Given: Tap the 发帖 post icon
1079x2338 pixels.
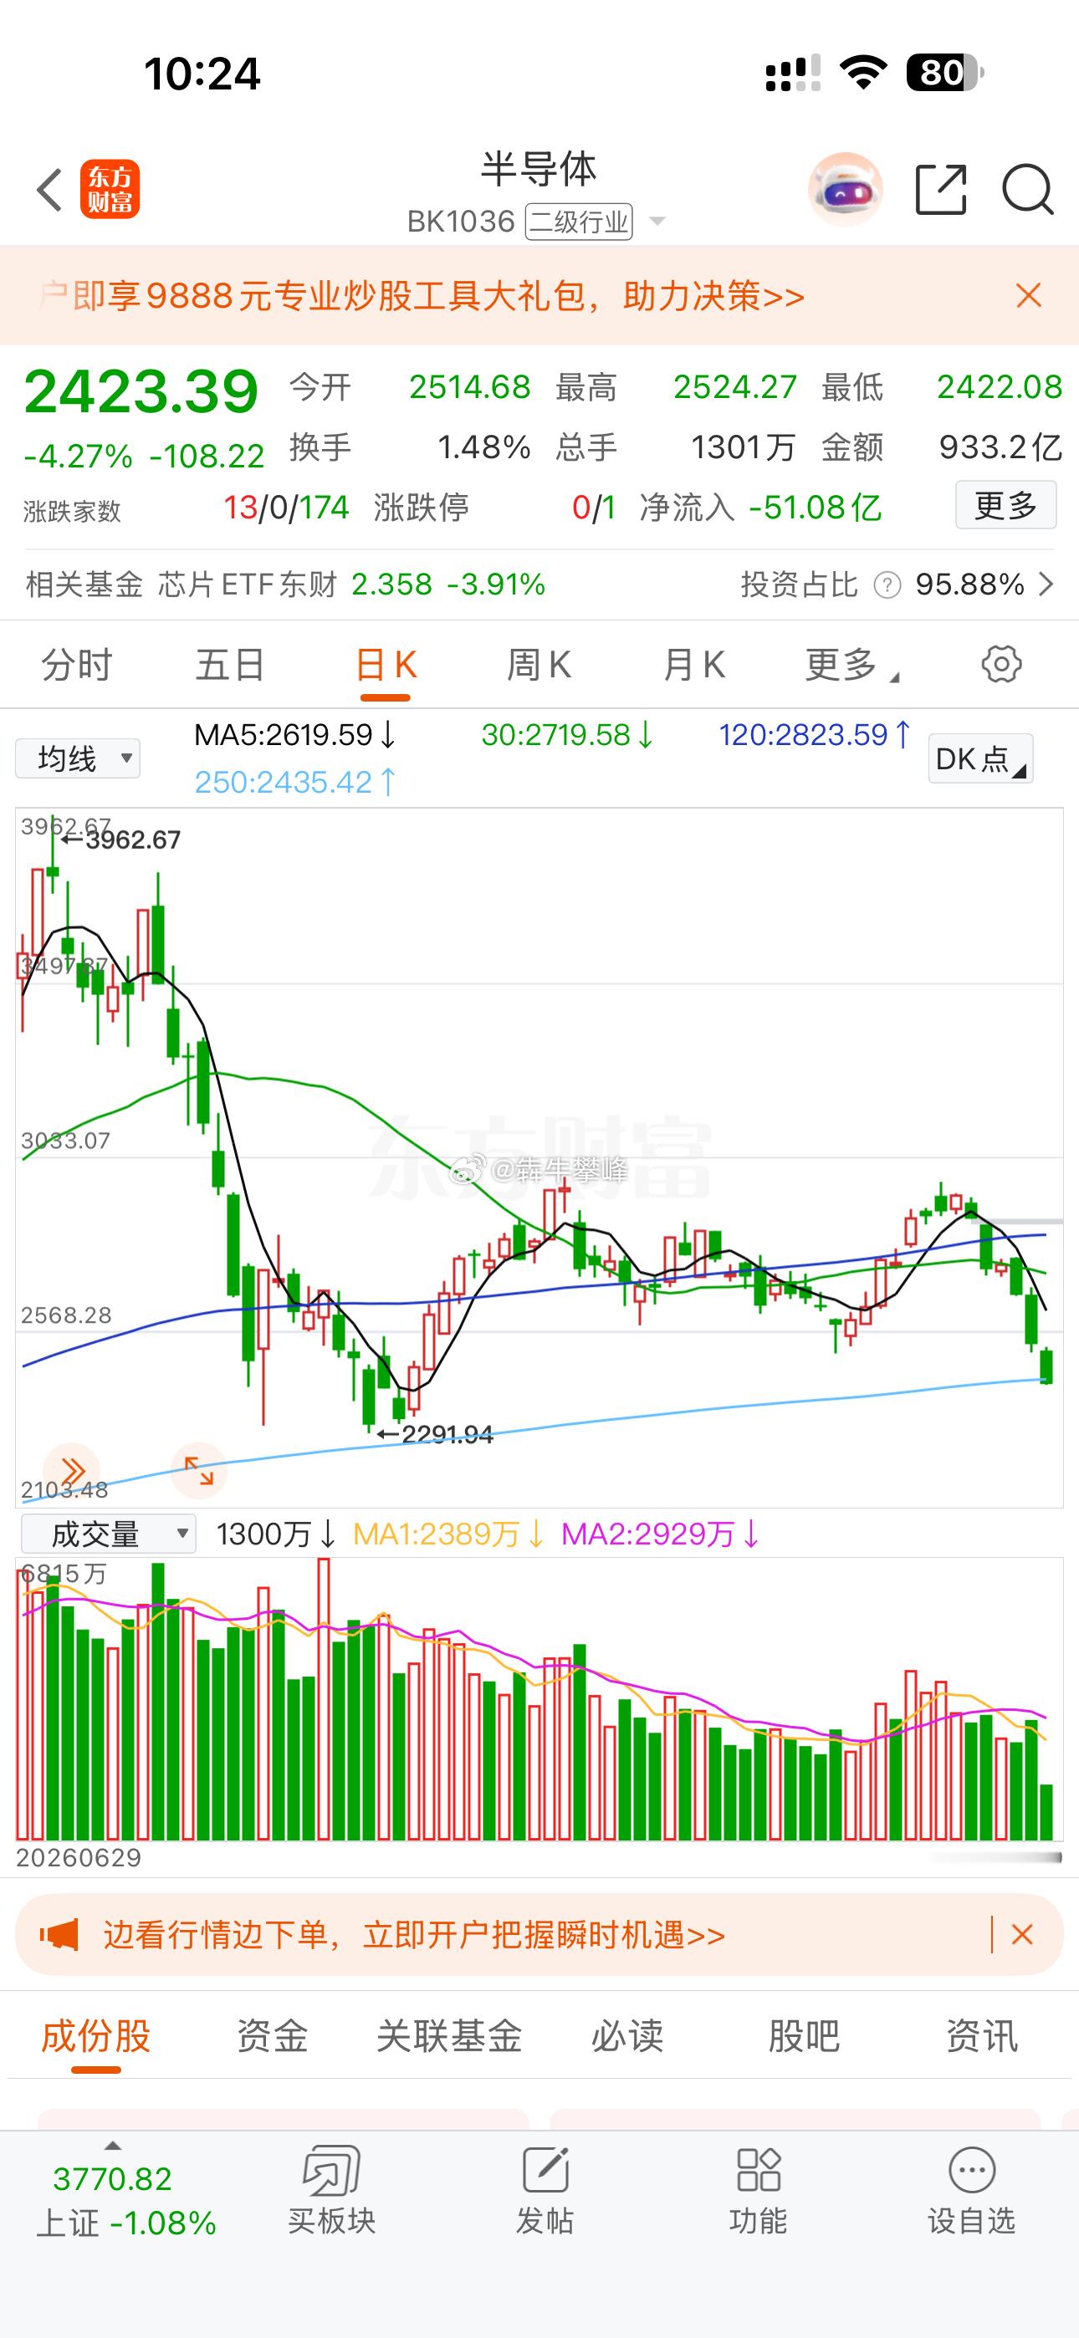Looking at the screenshot, I should pyautogui.click(x=545, y=2191).
